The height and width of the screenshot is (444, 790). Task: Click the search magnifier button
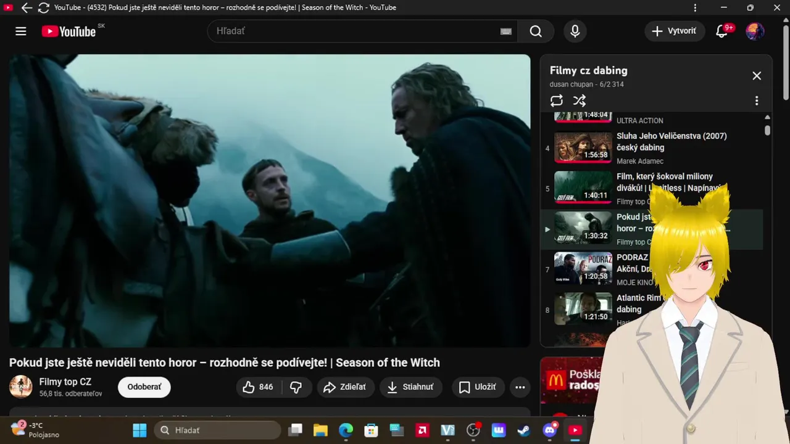pyautogui.click(x=536, y=31)
